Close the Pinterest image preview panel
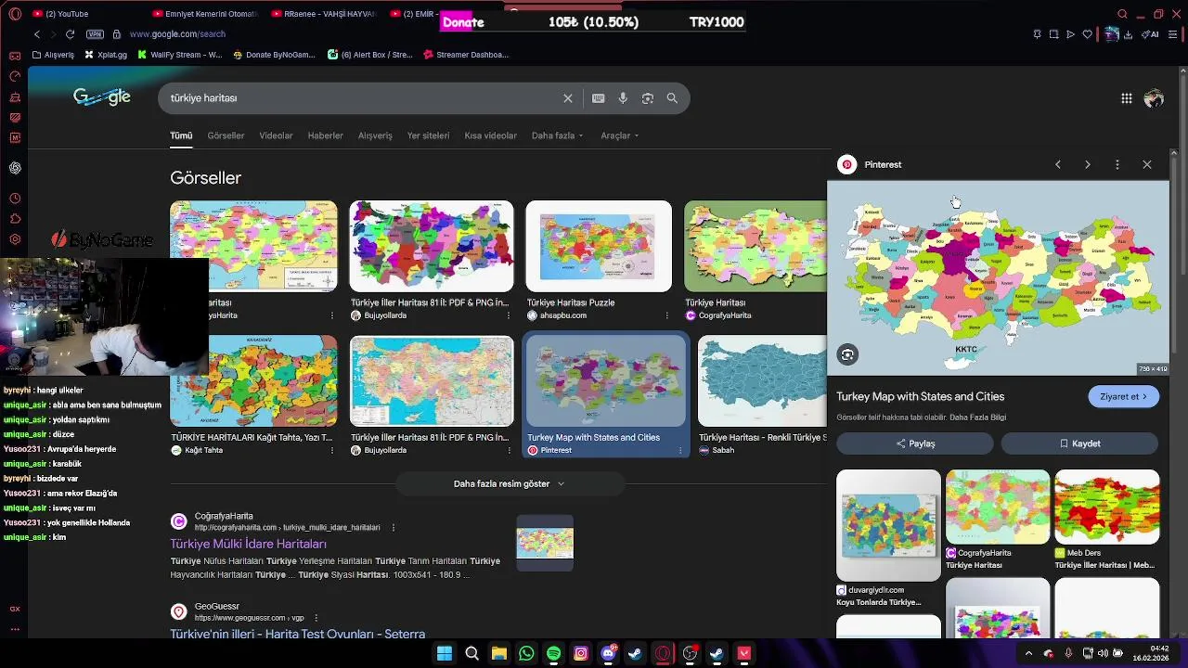This screenshot has width=1188, height=668. click(x=1147, y=164)
